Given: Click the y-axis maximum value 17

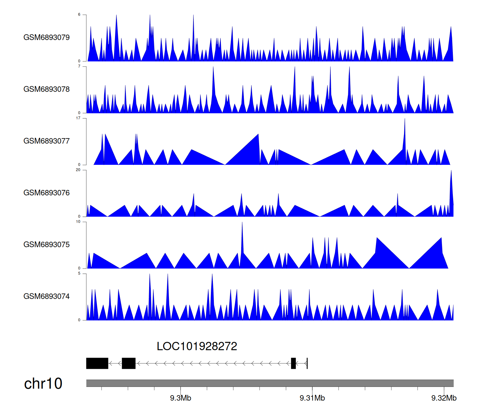Looking at the screenshot, I should pyautogui.click(x=78, y=118).
